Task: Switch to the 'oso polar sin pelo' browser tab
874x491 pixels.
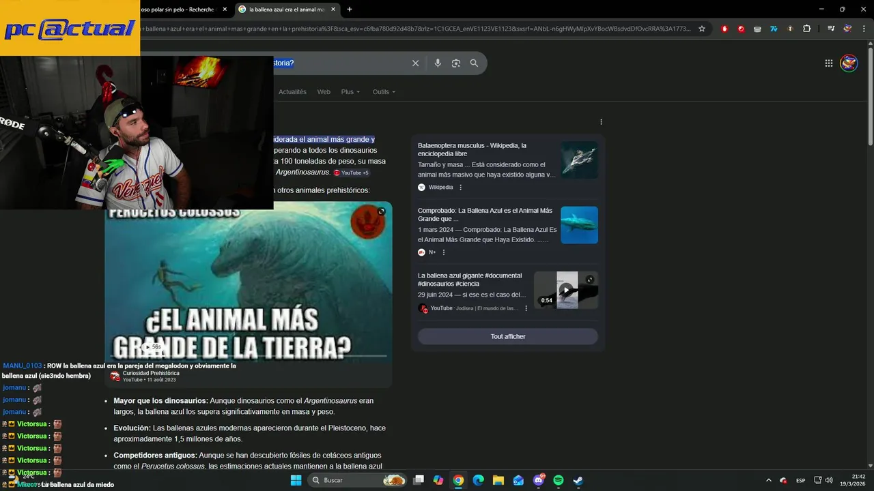Action: pyautogui.click(x=178, y=10)
